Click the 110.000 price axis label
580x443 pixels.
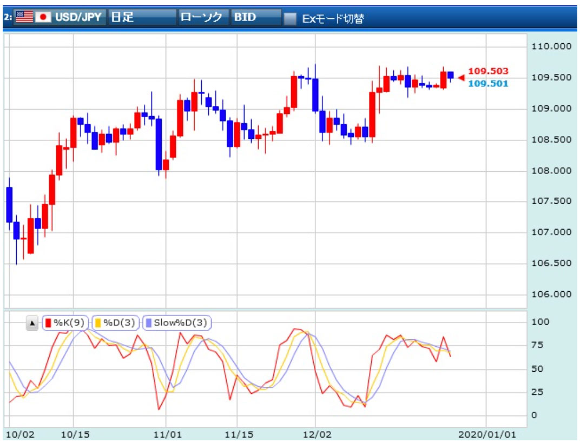coord(551,46)
